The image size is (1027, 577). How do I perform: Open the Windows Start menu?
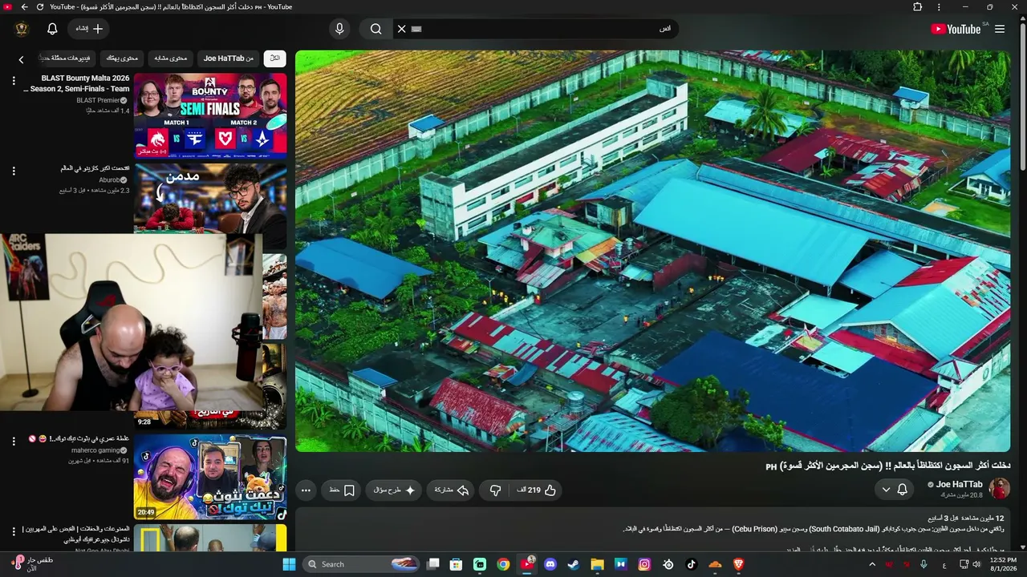[x=289, y=564]
